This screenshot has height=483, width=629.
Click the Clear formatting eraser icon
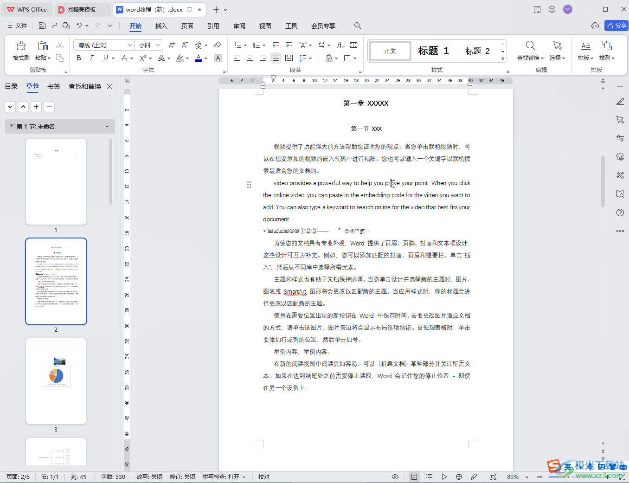(x=218, y=45)
